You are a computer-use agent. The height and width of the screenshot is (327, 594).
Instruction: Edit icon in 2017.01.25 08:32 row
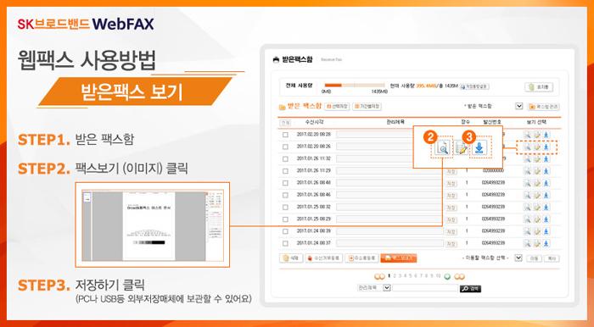(x=537, y=208)
